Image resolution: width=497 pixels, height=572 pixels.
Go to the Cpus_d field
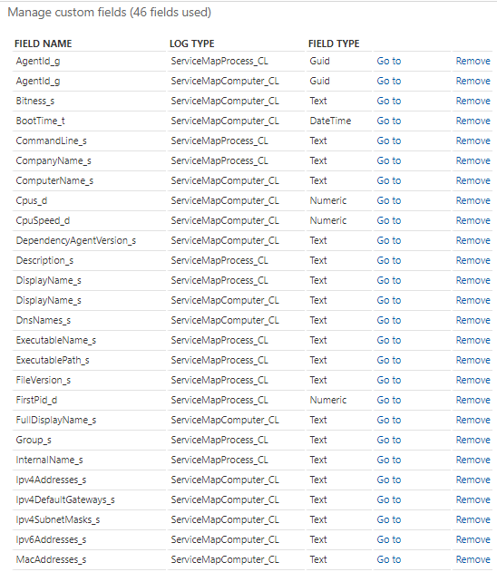point(389,200)
